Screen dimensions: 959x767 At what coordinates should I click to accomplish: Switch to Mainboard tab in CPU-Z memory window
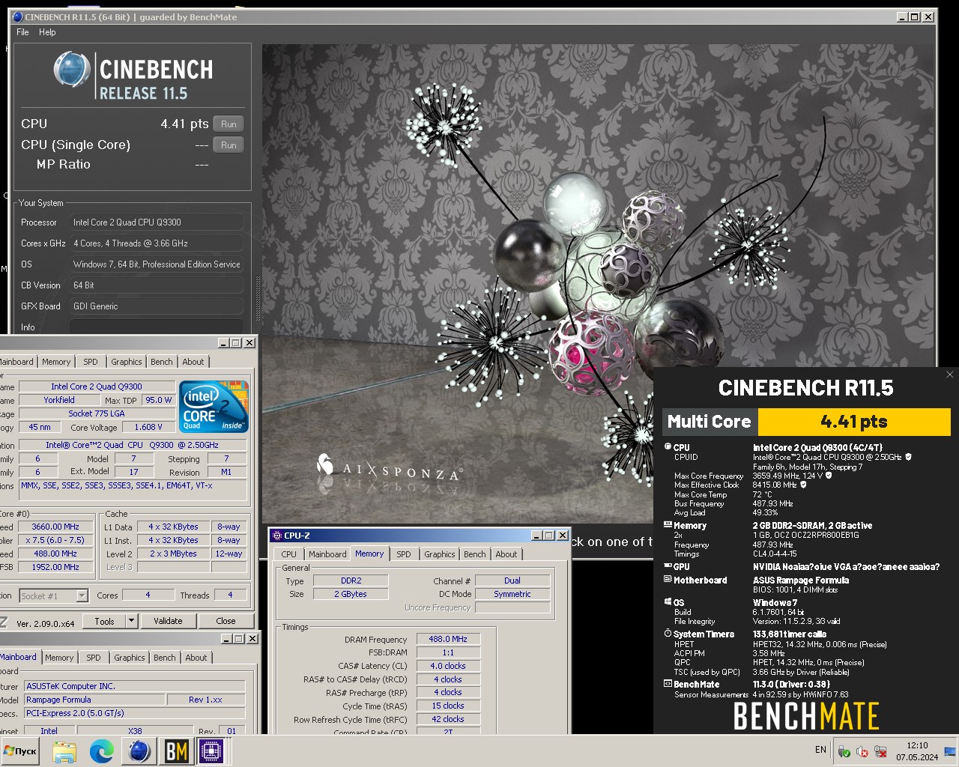(x=327, y=554)
